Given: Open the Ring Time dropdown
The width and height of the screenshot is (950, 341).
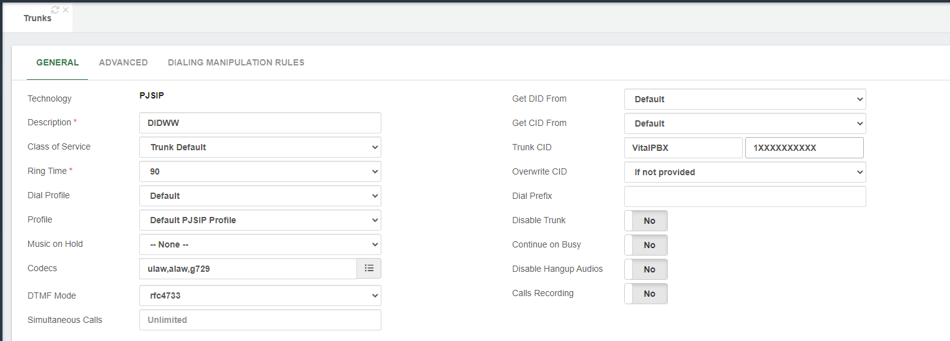Looking at the screenshot, I should tap(260, 171).
